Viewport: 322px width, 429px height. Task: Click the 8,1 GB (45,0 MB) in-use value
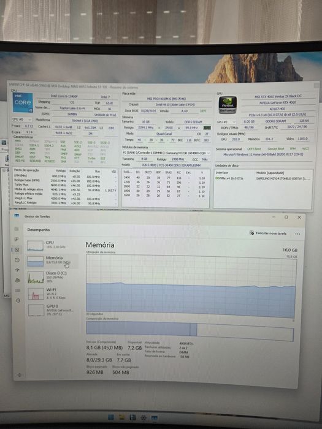pos(104,347)
